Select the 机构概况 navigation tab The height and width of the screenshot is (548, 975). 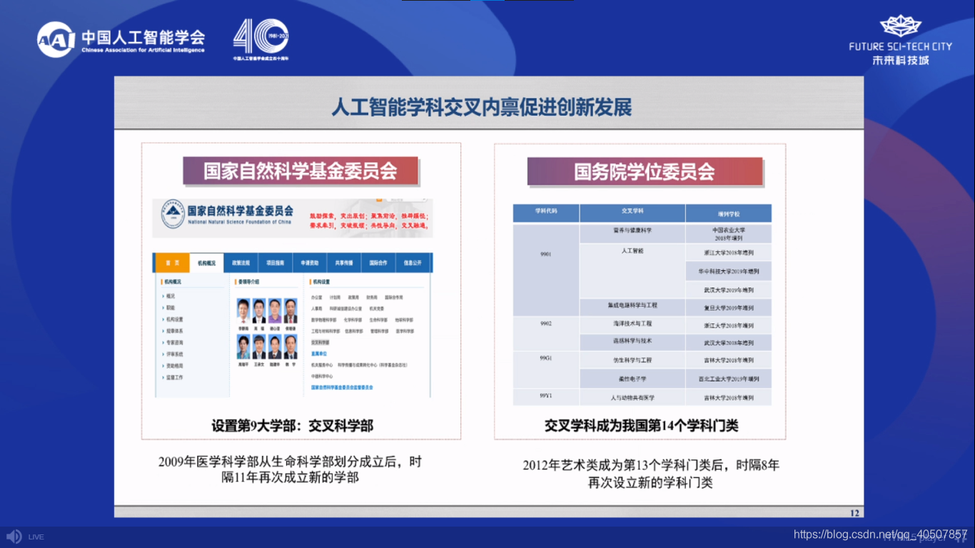click(207, 263)
